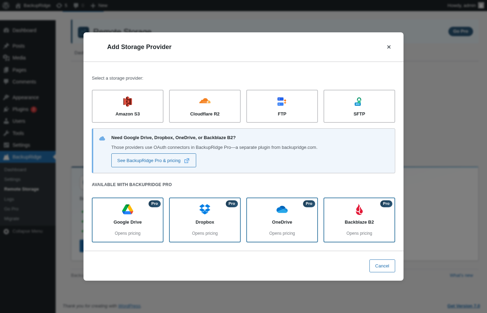Image resolution: width=487 pixels, height=313 pixels.
Task: Open See BackupRidge Pro & pricing link
Action: tap(154, 160)
